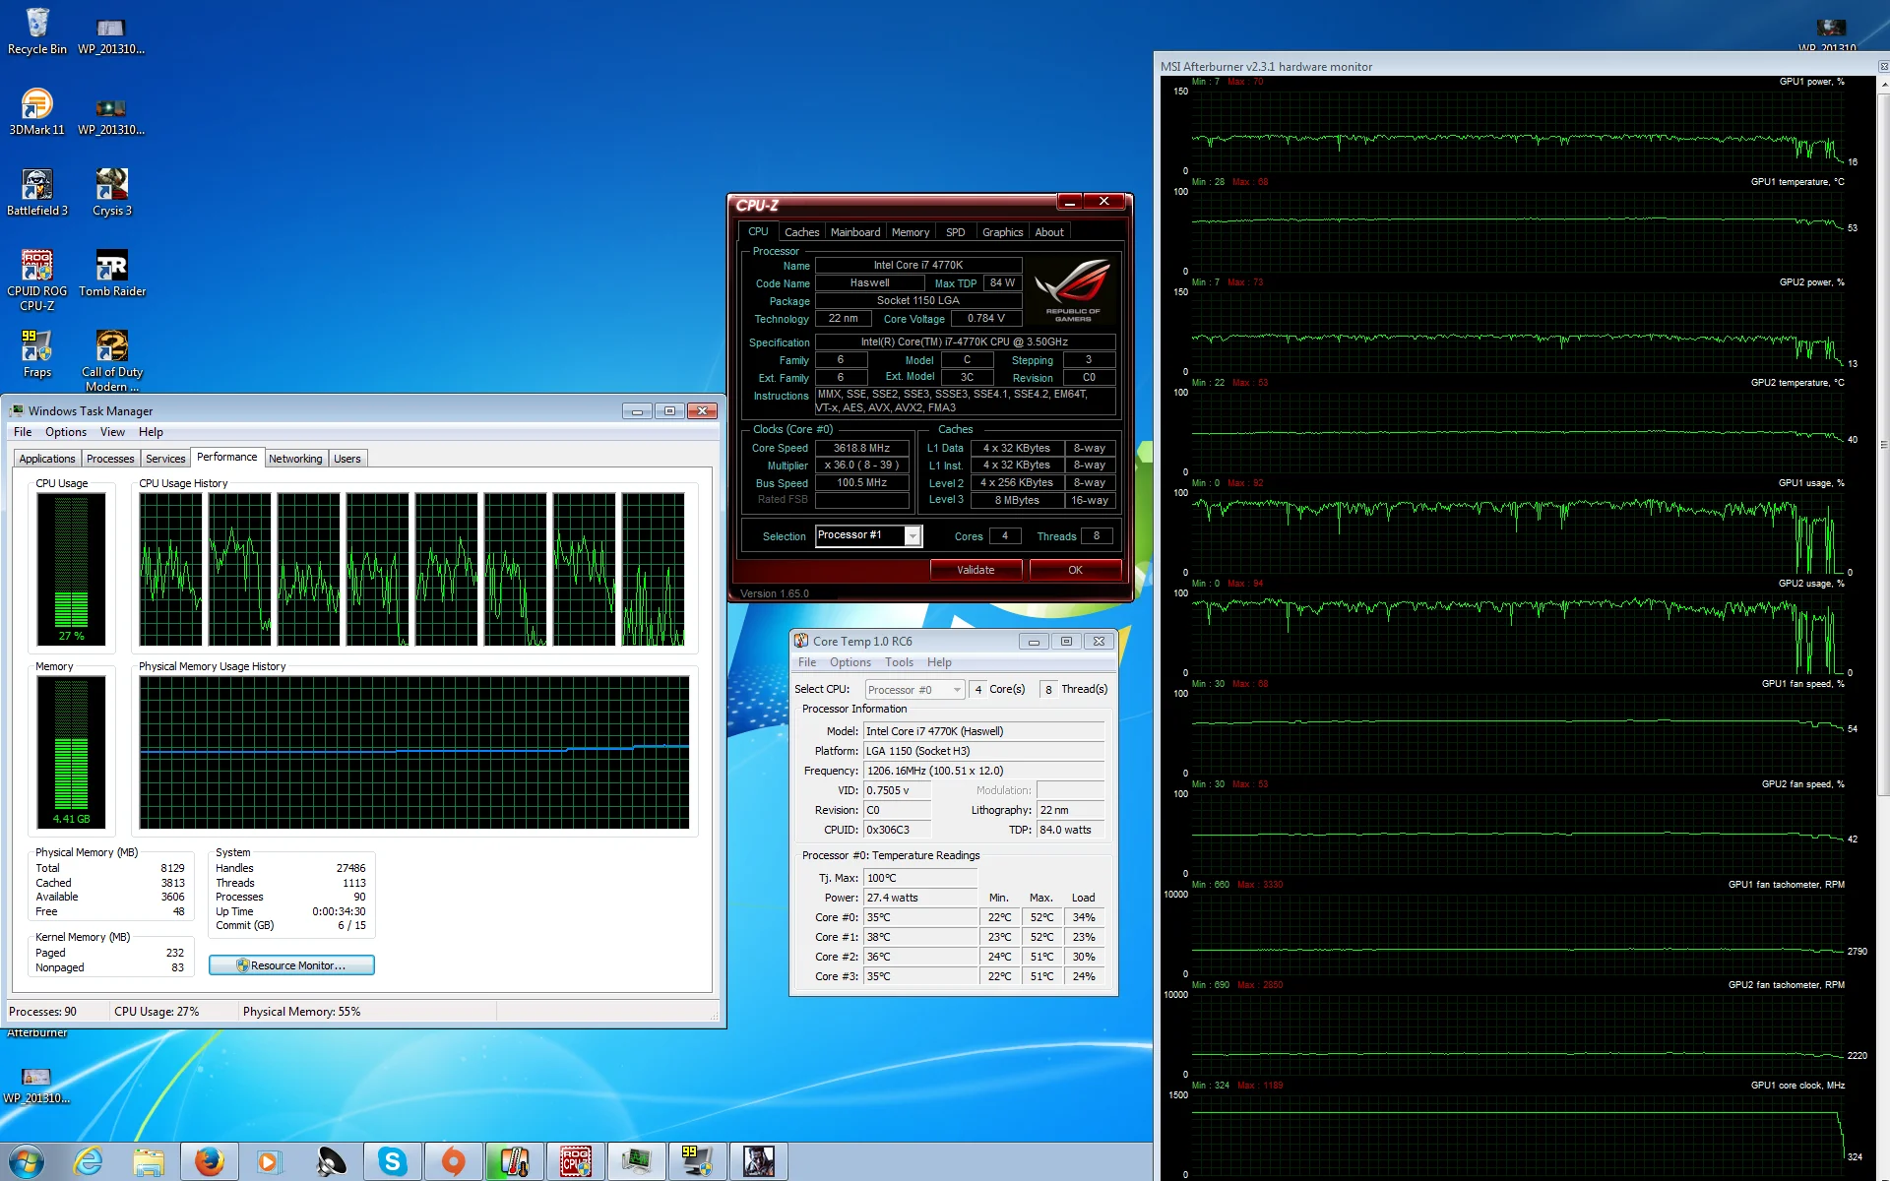Image resolution: width=1890 pixels, height=1181 pixels.
Task: Open Fraps desktop shortcut
Action: pos(36,354)
